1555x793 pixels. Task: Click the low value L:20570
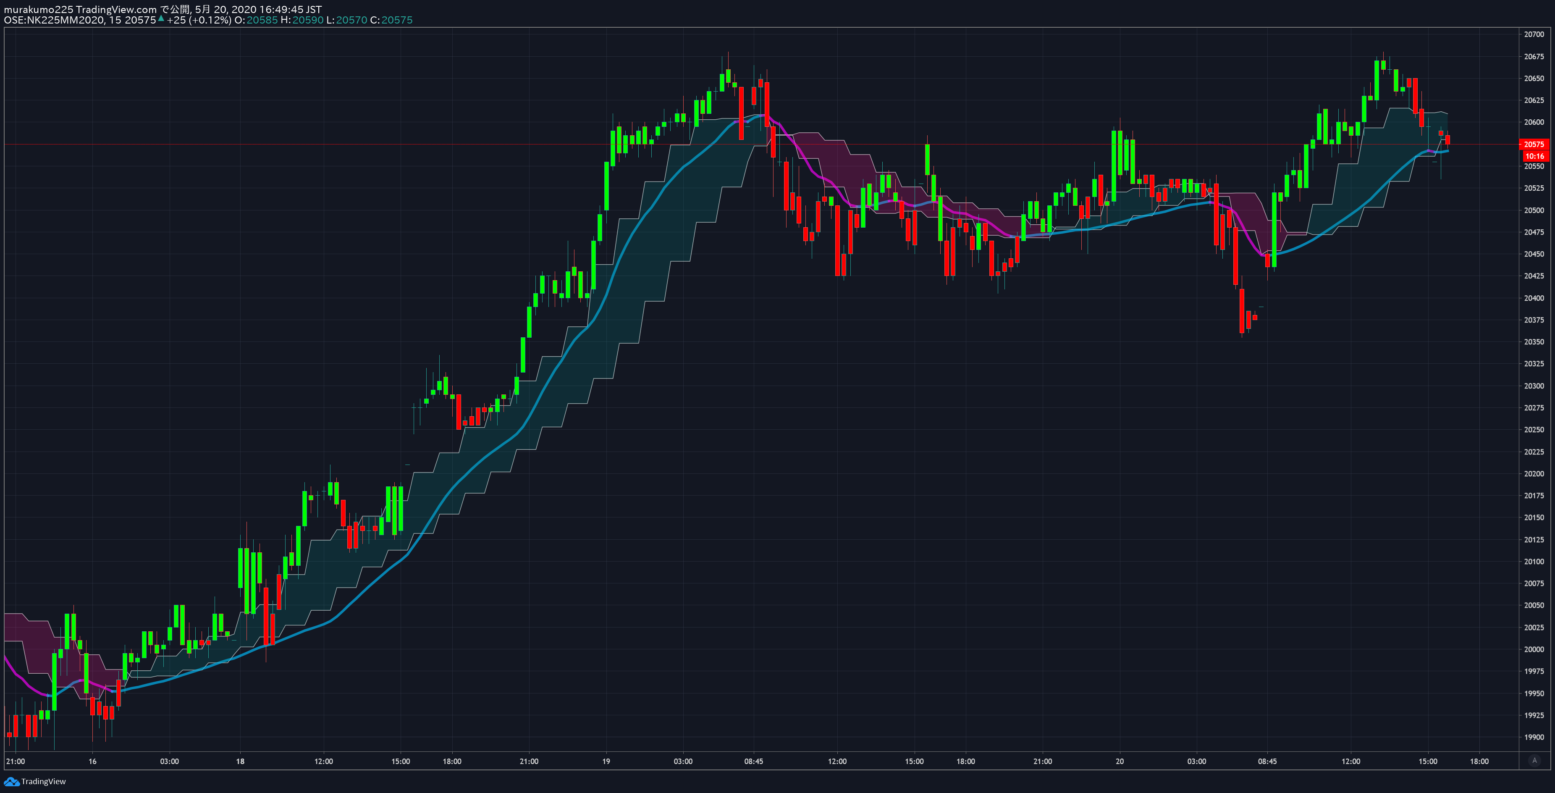347,20
